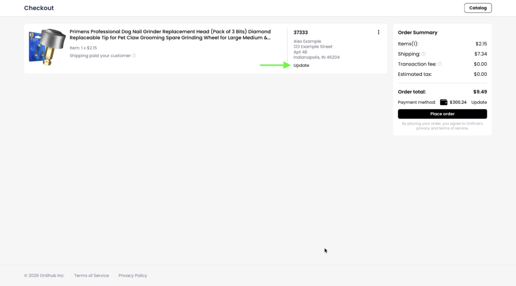This screenshot has height=286, width=516.
Task: Click the Checkout page heading
Action: (x=39, y=8)
